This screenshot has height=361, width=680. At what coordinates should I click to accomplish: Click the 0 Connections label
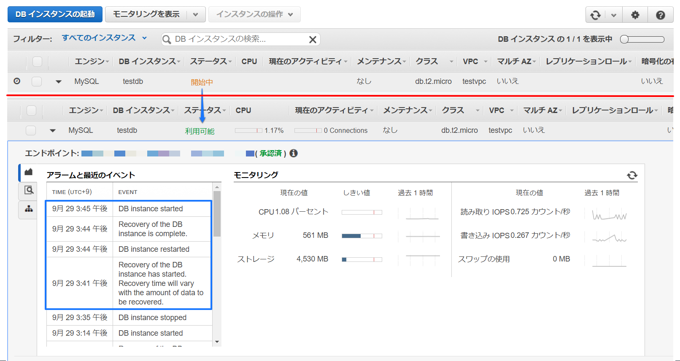click(x=345, y=131)
